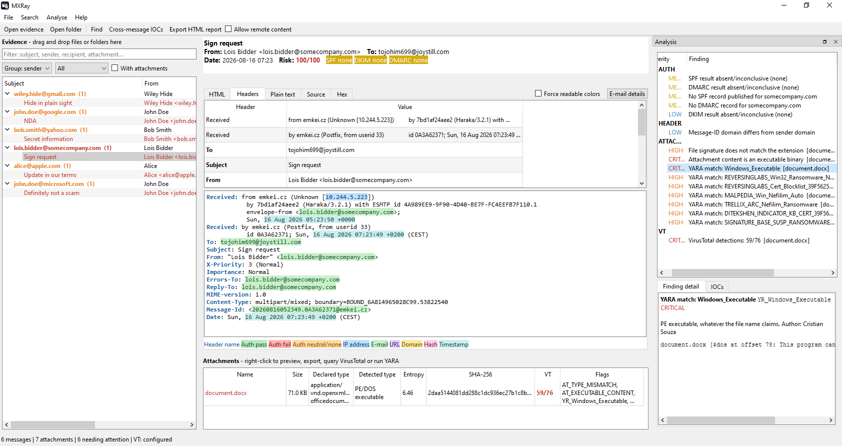This screenshot has width=842, height=446.
Task: Collapse the john.doe@microsoft.com group
Action: click(7, 183)
